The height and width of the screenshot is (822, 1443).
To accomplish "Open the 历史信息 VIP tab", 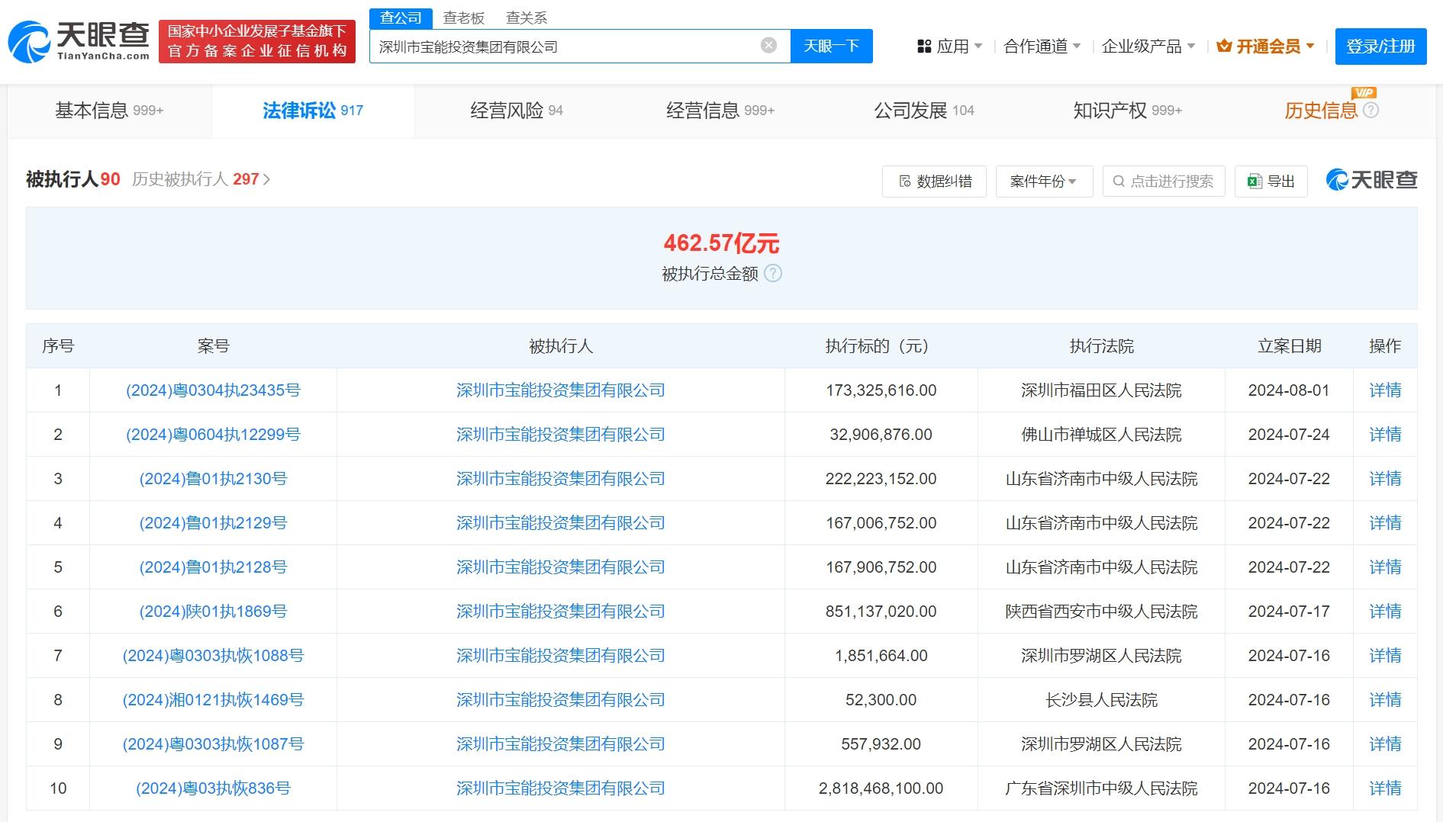I will (1321, 111).
